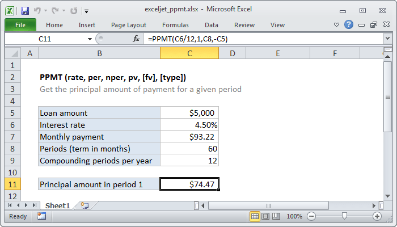Click the vertical split box above the scrollbar
The width and height of the screenshot is (397, 227).
(387, 49)
